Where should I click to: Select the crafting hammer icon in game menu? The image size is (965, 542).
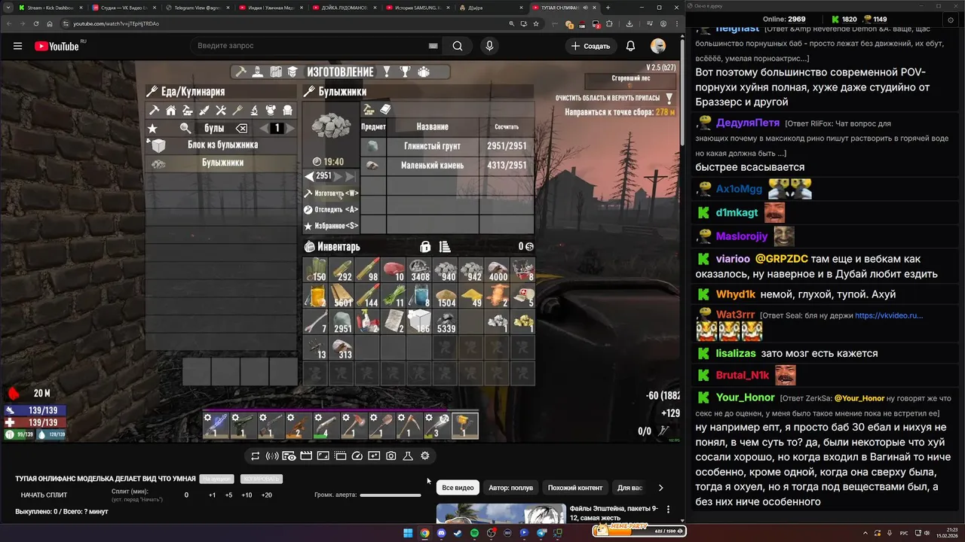240,72
